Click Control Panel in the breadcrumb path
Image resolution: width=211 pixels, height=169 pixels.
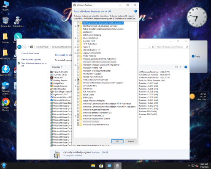(42, 47)
